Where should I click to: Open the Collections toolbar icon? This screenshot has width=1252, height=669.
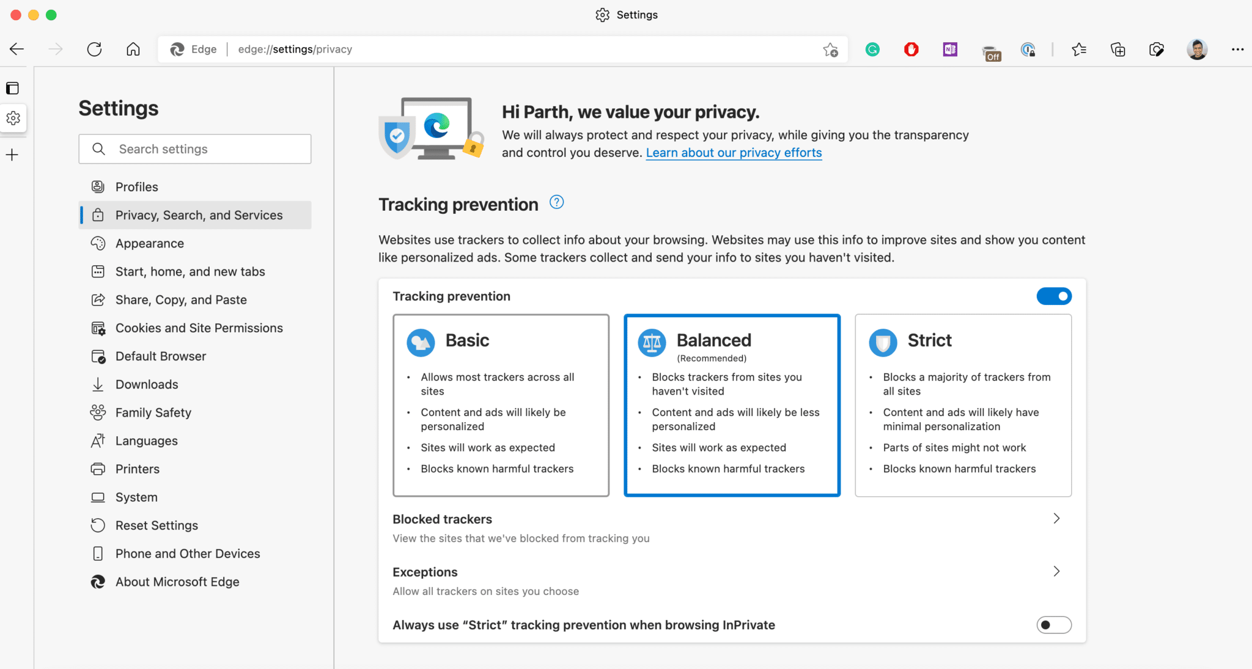(1118, 49)
